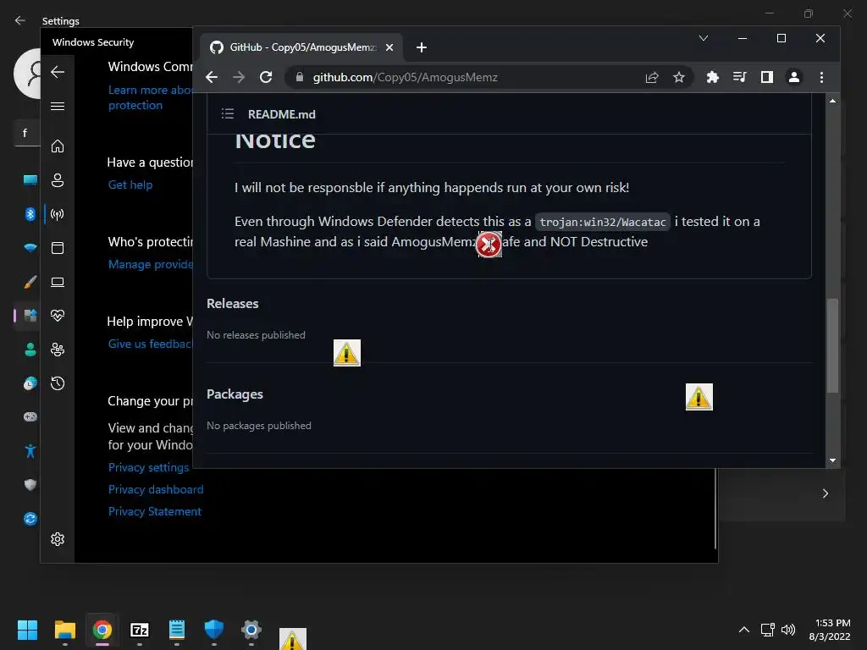867x650 pixels.
Task: Open Chrome three-dot menu
Action: coord(821,77)
